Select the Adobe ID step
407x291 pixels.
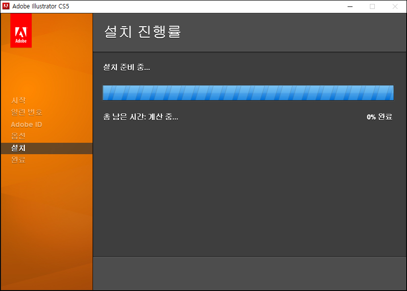pyautogui.click(x=26, y=124)
